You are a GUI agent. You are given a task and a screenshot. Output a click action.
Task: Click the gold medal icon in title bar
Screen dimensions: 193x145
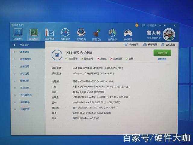click(137, 25)
